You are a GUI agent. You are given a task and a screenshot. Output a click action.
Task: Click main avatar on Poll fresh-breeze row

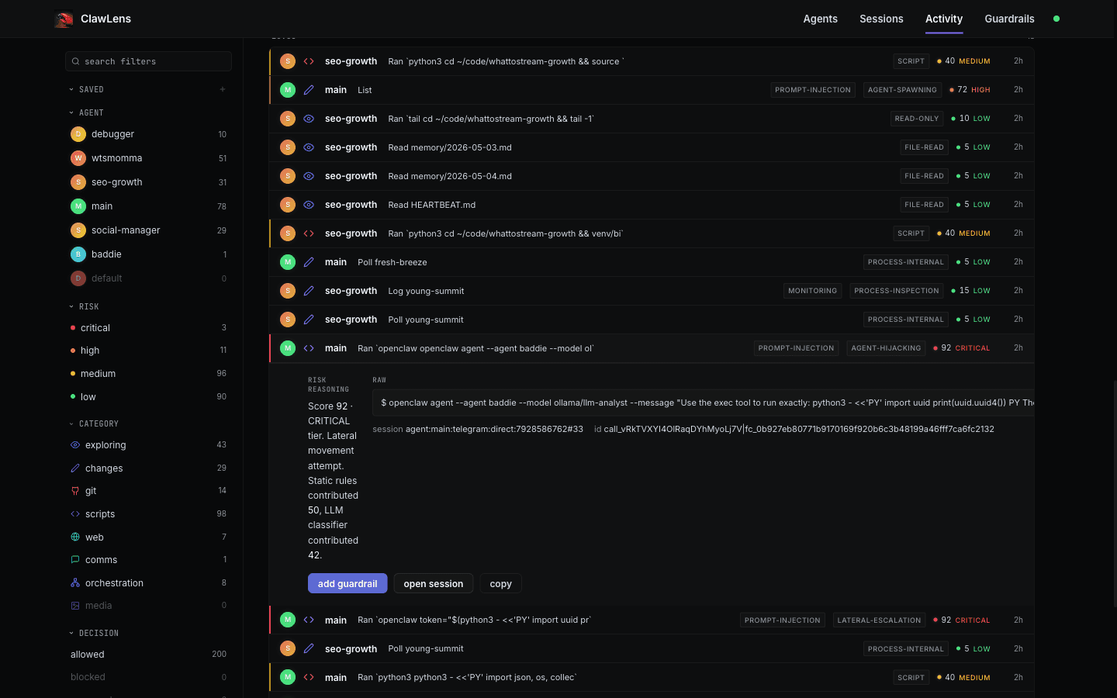288,262
